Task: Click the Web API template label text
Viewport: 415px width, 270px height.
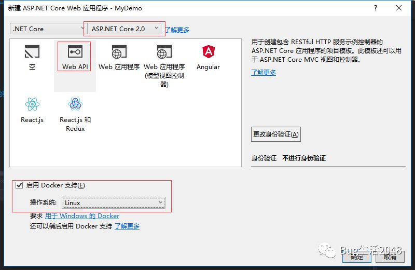Action: [x=75, y=67]
